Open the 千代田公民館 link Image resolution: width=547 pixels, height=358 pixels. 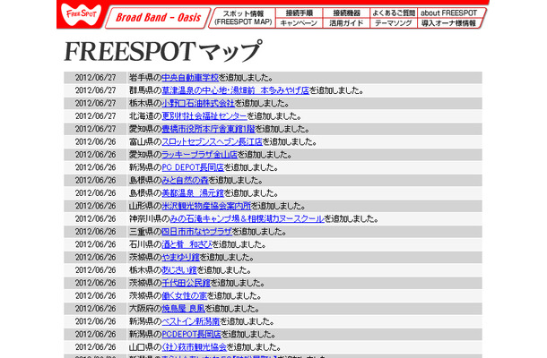(187, 283)
